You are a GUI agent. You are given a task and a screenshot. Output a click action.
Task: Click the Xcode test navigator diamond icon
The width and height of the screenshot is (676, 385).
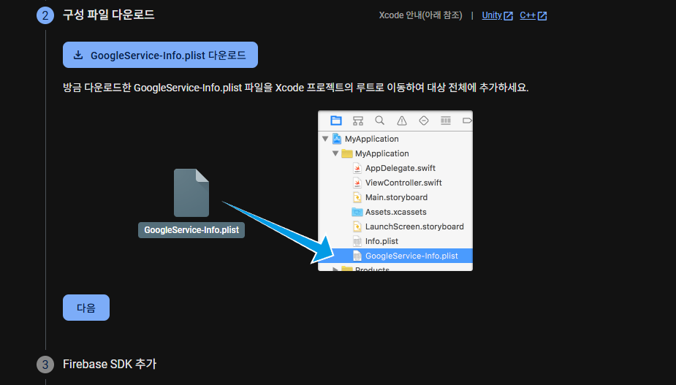pos(424,121)
